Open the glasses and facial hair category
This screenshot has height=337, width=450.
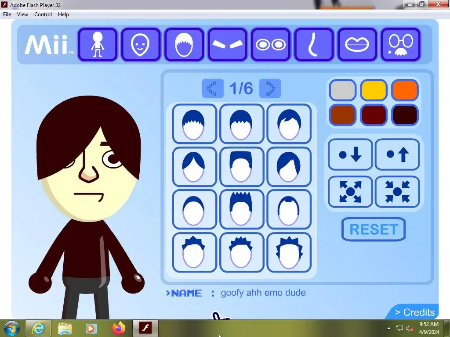pos(401,45)
